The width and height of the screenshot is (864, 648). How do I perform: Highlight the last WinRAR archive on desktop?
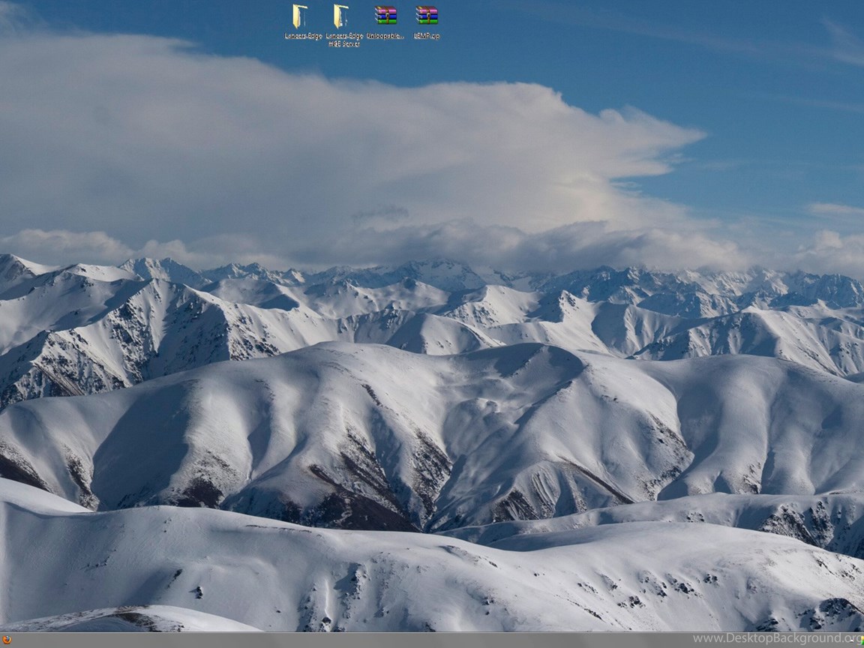[427, 16]
